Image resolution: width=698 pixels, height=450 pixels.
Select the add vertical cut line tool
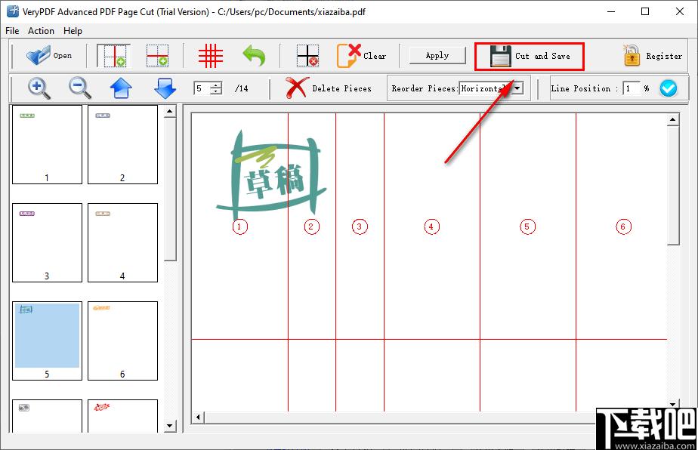[x=114, y=56]
